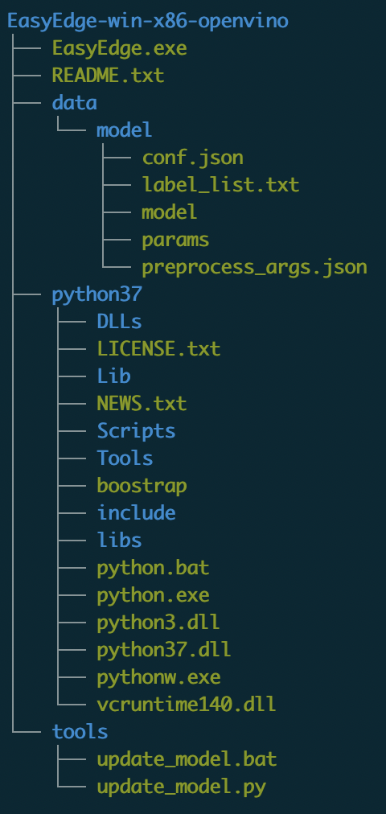Open preprocess_args.json file
The width and height of the screenshot is (386, 814).
click(x=255, y=267)
